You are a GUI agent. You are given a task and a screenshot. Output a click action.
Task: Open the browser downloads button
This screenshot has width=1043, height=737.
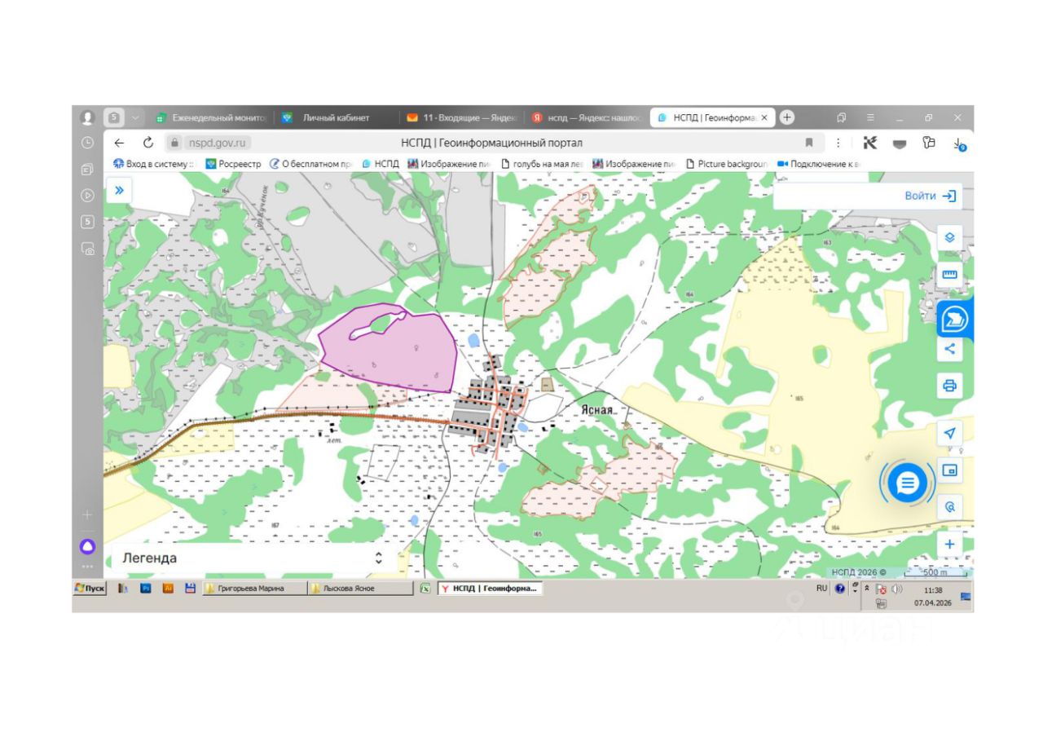[959, 143]
